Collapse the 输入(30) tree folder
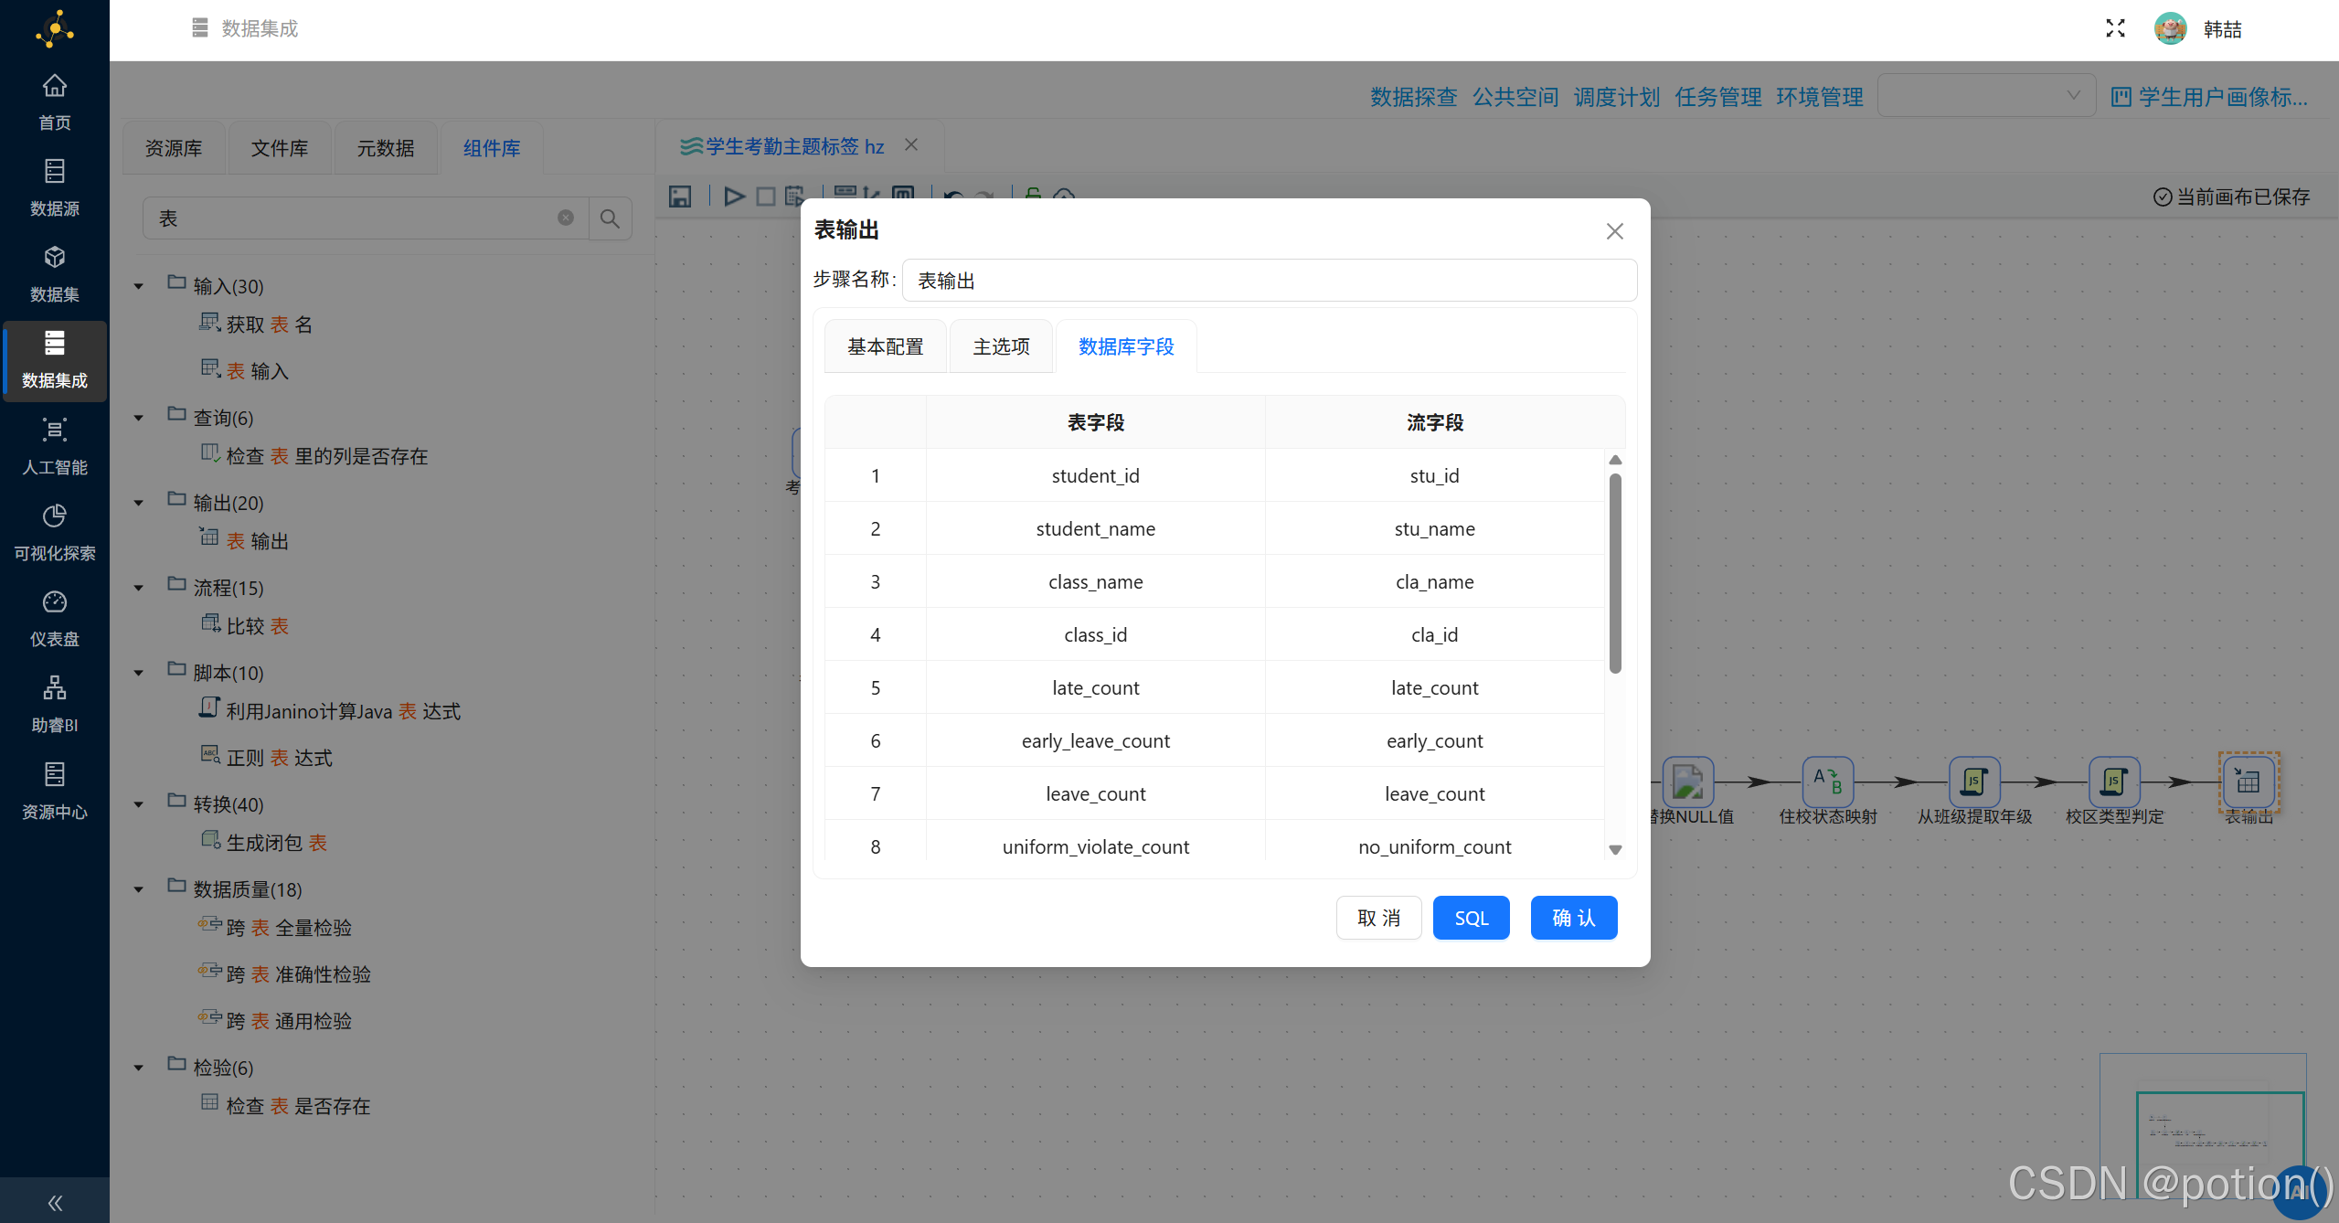The width and height of the screenshot is (2339, 1223). (139, 286)
